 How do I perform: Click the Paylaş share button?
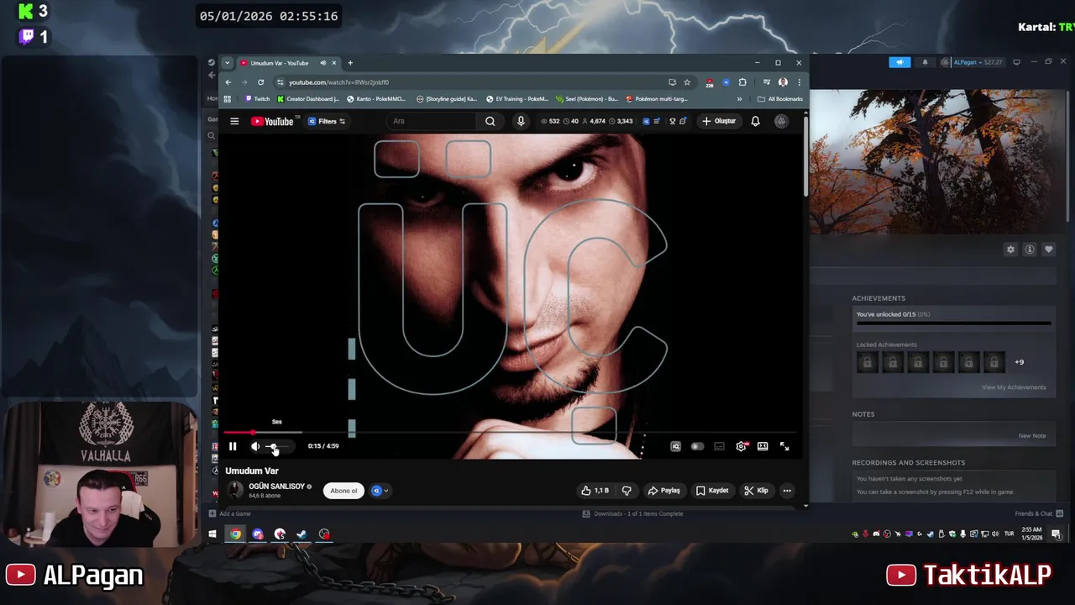tap(663, 491)
